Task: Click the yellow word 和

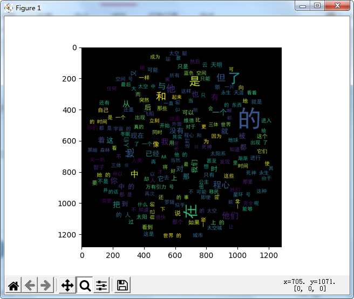Action: (161, 96)
